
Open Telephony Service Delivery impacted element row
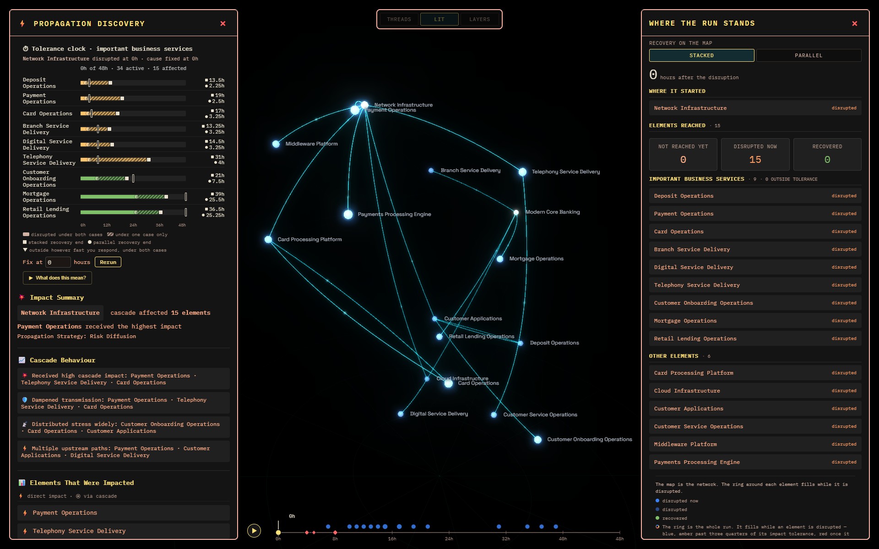pyautogui.click(x=124, y=531)
